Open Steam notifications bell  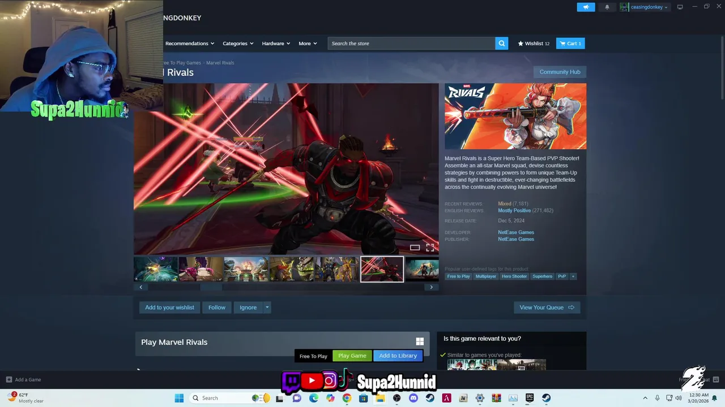click(607, 7)
